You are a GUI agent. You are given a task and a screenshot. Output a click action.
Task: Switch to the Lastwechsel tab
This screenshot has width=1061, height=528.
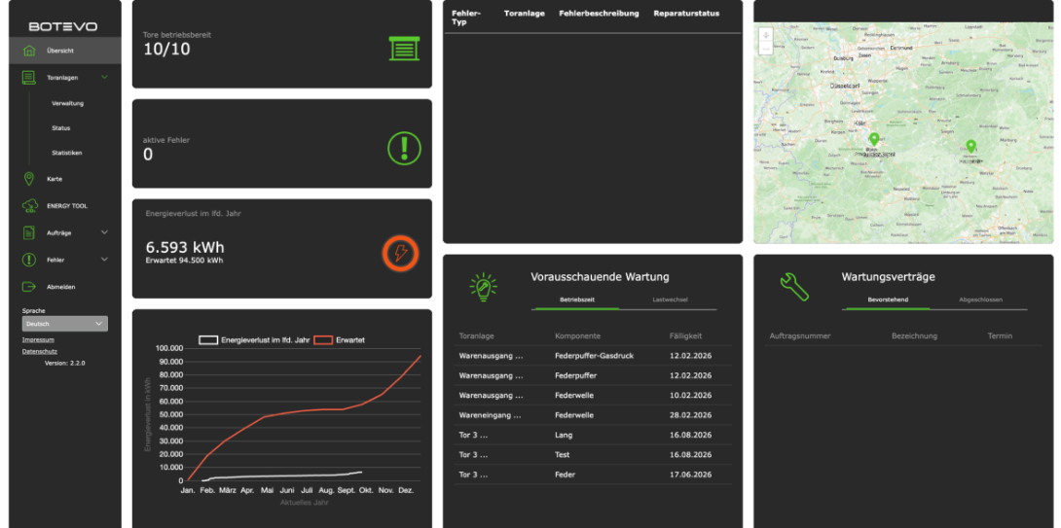[x=670, y=299]
